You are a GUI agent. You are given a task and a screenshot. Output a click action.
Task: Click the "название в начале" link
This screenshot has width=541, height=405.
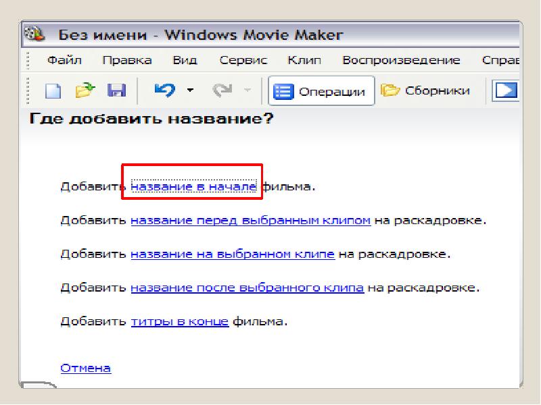click(x=194, y=186)
